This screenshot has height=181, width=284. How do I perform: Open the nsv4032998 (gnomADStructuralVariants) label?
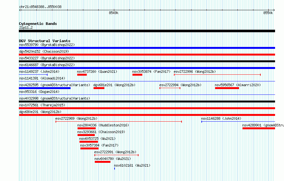coord(55,98)
